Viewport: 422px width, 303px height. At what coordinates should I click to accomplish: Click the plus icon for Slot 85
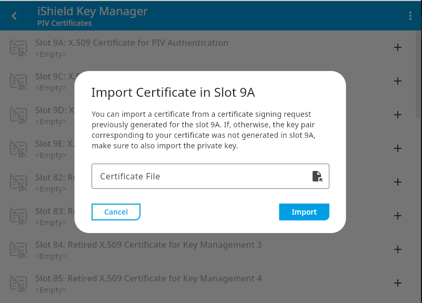pos(398,283)
